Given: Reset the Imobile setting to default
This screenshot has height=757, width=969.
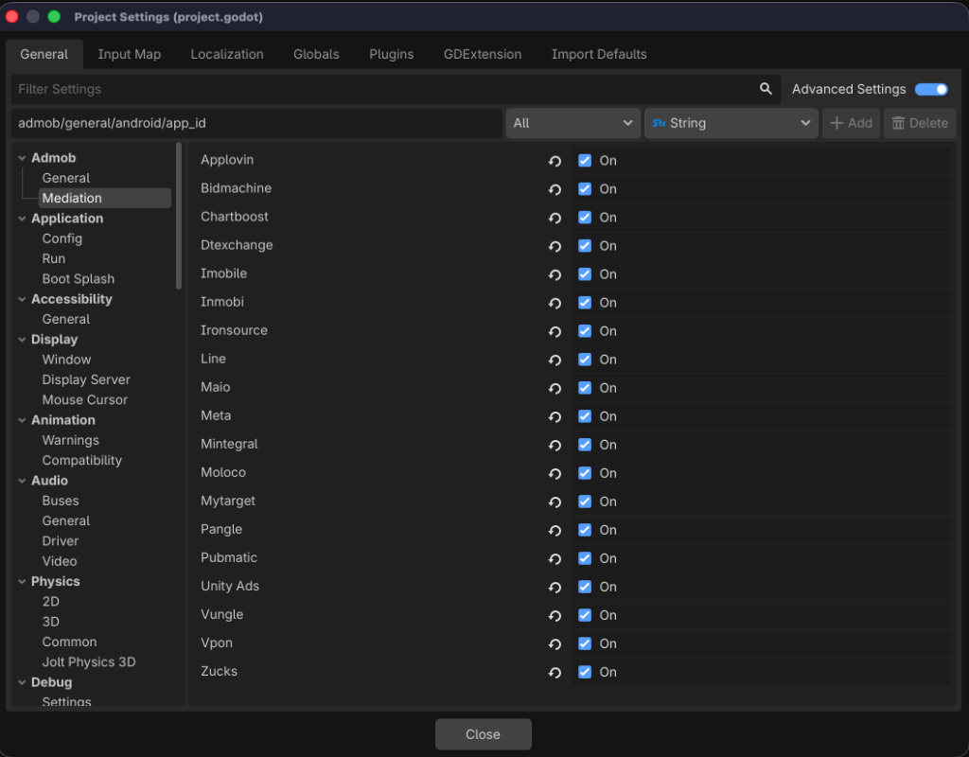Looking at the screenshot, I should tap(555, 275).
